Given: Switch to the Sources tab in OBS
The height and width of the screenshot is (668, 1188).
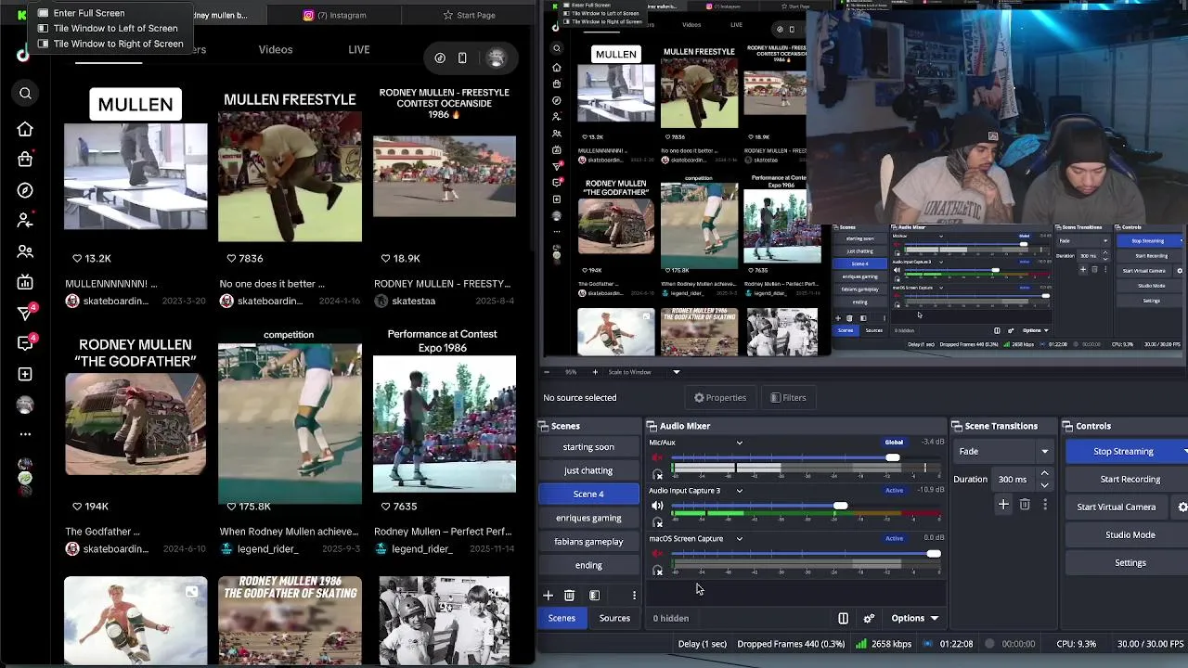Looking at the screenshot, I should click(x=614, y=618).
